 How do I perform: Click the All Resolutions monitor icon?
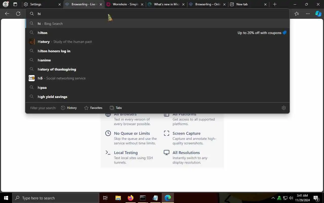tap(167, 153)
